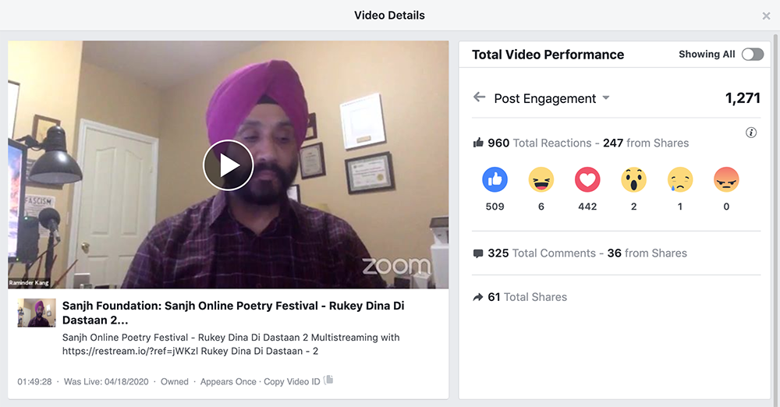Click the Angry reaction emoji
780x407 pixels.
[726, 181]
